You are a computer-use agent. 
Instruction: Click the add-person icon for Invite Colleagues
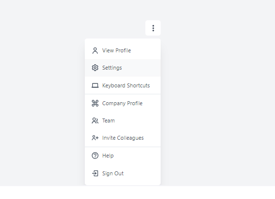coord(95,138)
